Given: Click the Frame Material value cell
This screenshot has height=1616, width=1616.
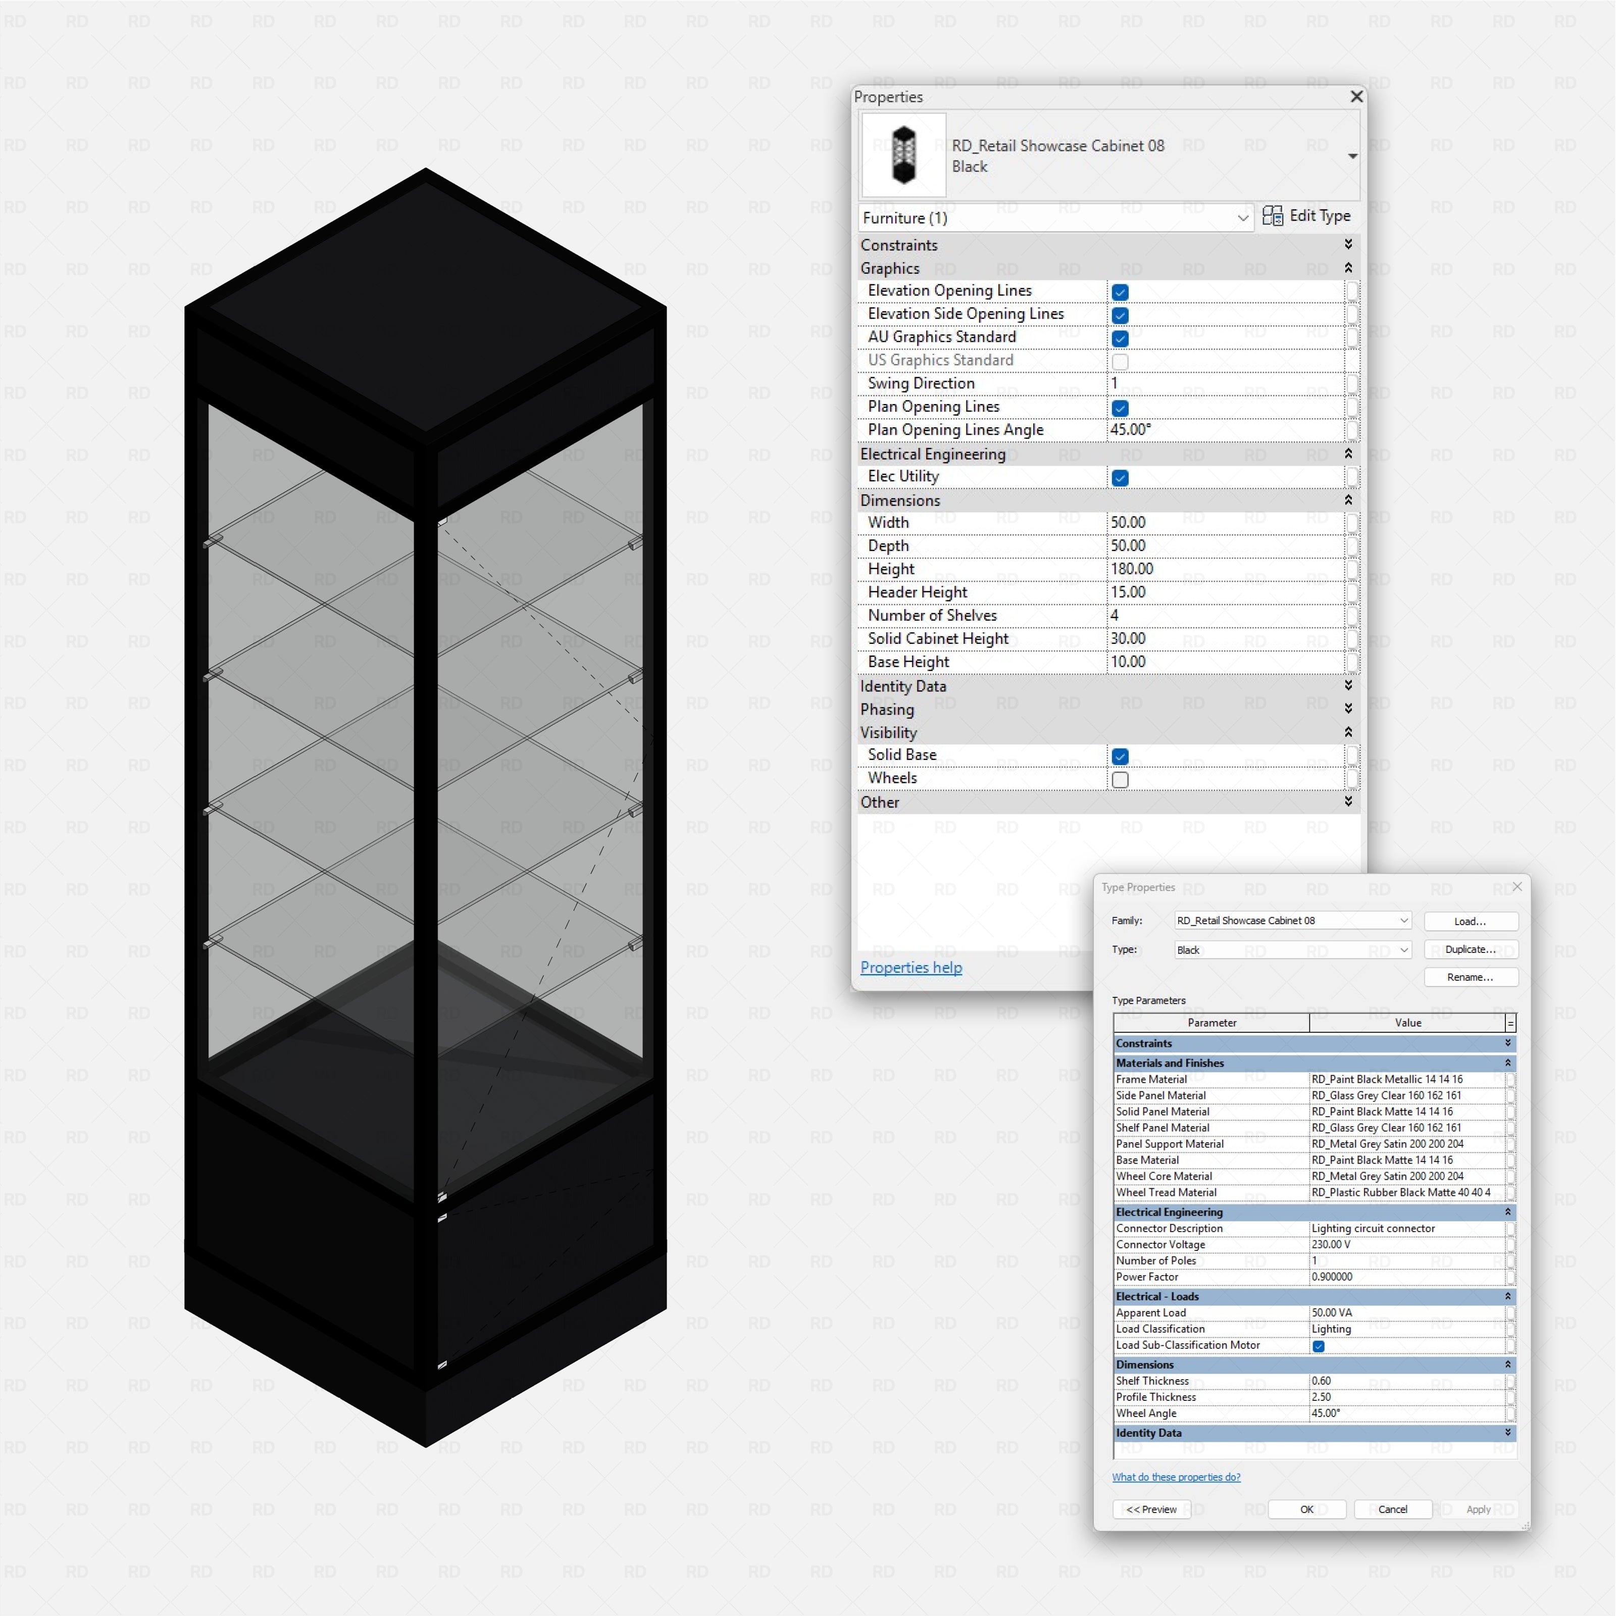Looking at the screenshot, I should click(1408, 1080).
